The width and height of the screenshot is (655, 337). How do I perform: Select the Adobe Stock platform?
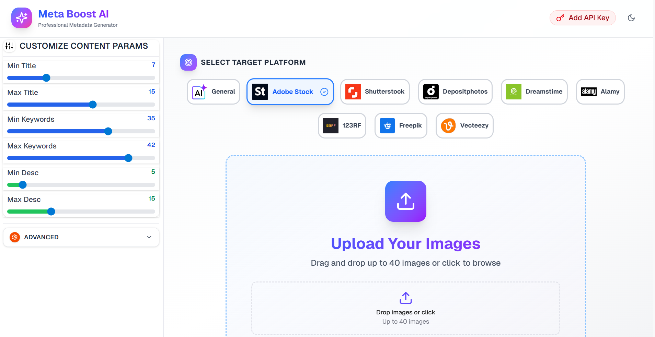[290, 92]
